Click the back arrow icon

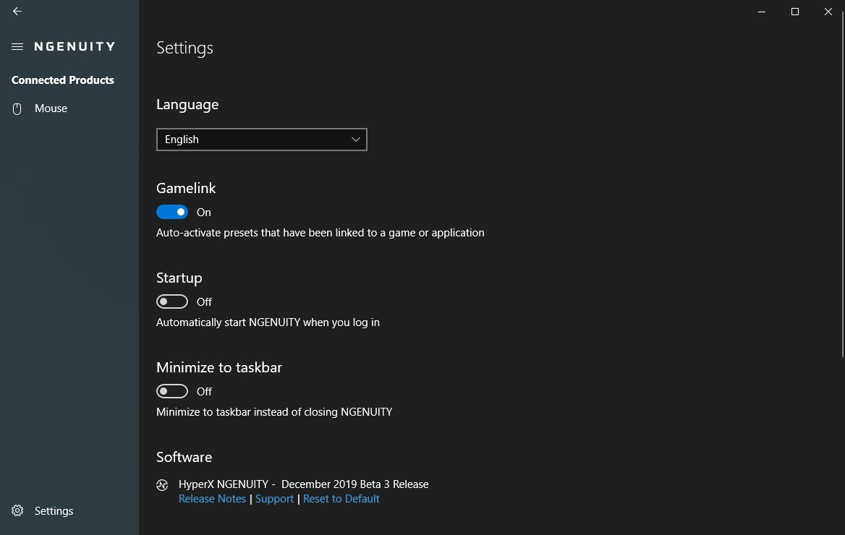(17, 12)
